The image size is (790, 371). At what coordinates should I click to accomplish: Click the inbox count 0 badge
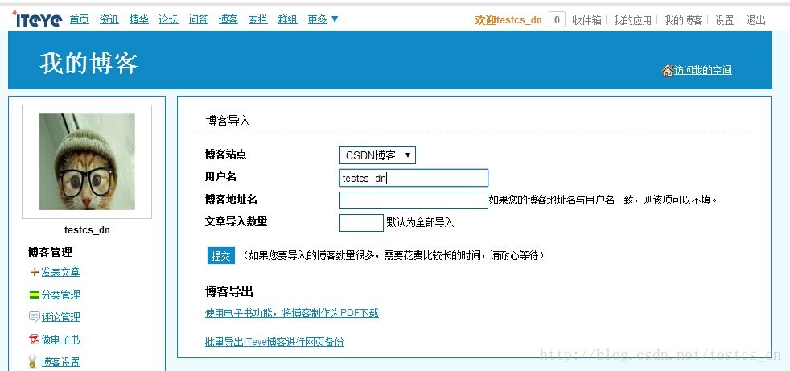tap(557, 19)
